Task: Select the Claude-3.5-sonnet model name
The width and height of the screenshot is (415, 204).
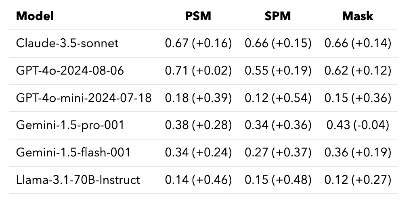Action: pos(67,43)
